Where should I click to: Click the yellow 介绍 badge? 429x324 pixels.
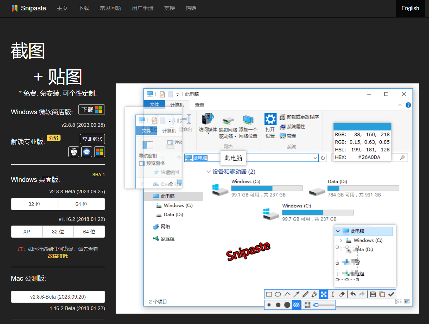(54, 137)
